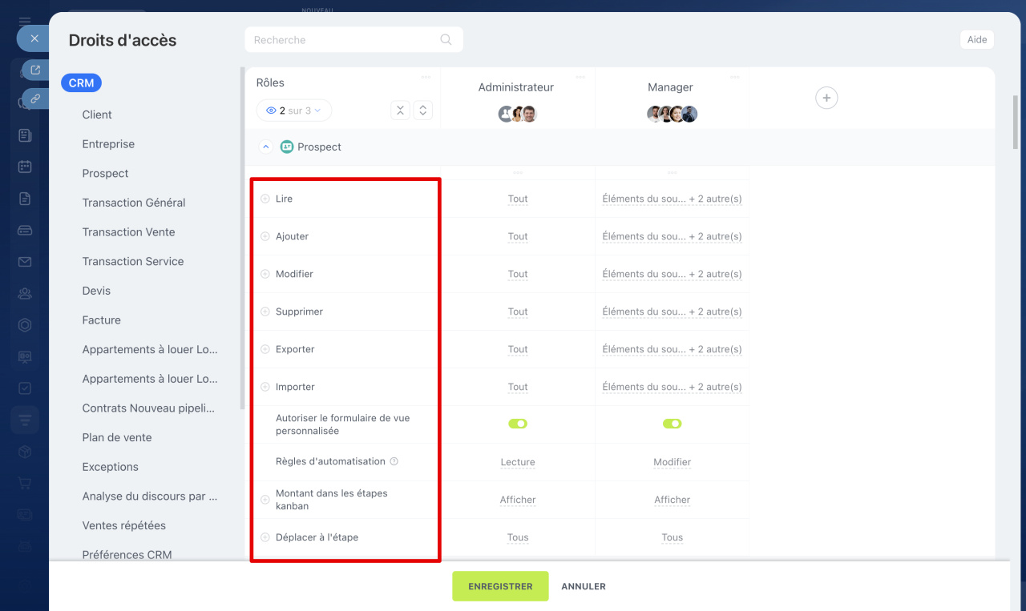Open the three-dots menu above Administrateur
Viewport: 1026px width, 611px height.
[x=580, y=77]
